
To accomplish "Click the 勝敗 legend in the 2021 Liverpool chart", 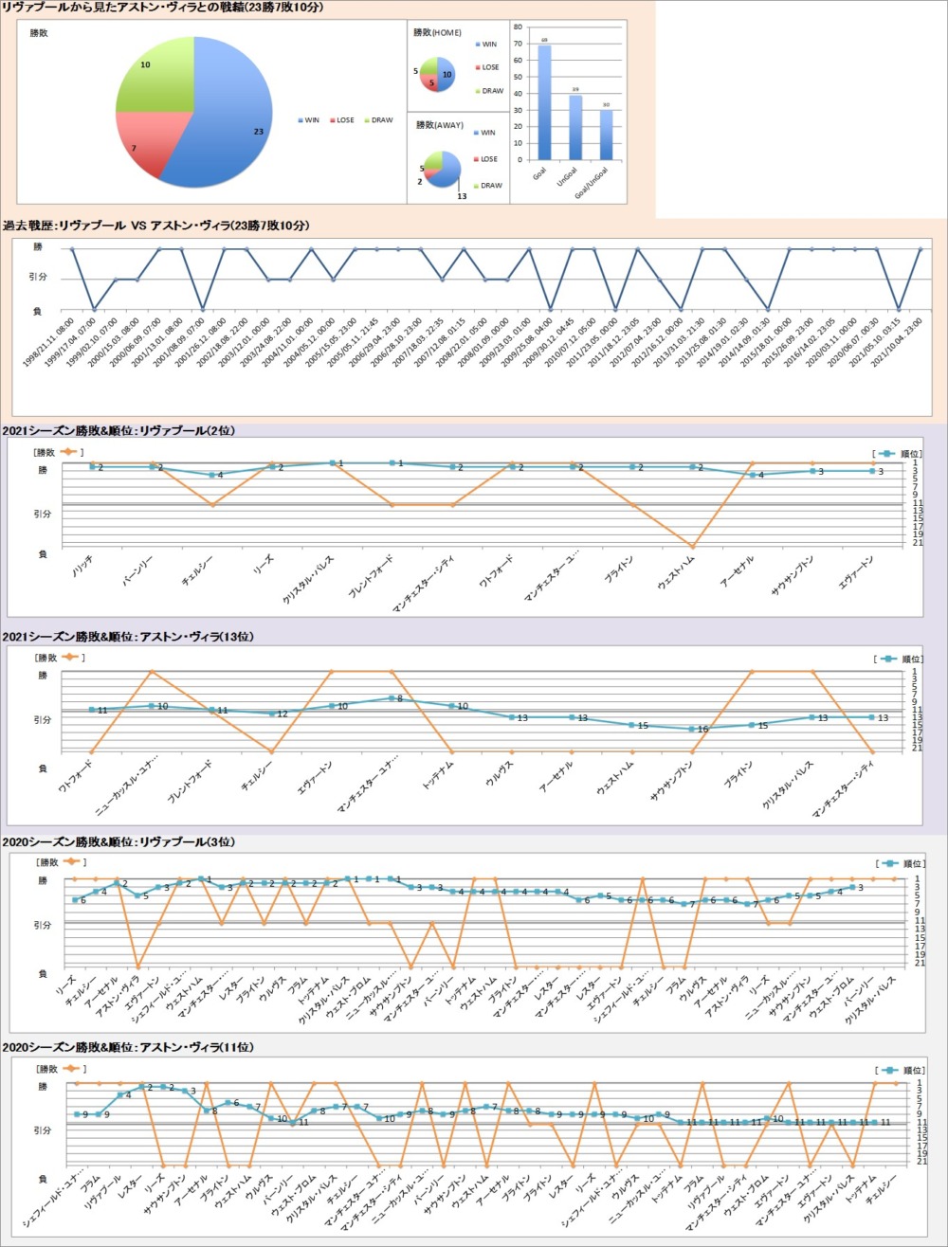I will (60, 451).
